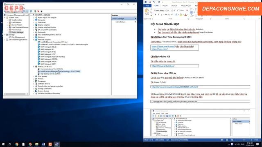Open Change Case (Aa) dropdown in Word
The width and height of the screenshot is (262, 147).
(x=182, y=10)
